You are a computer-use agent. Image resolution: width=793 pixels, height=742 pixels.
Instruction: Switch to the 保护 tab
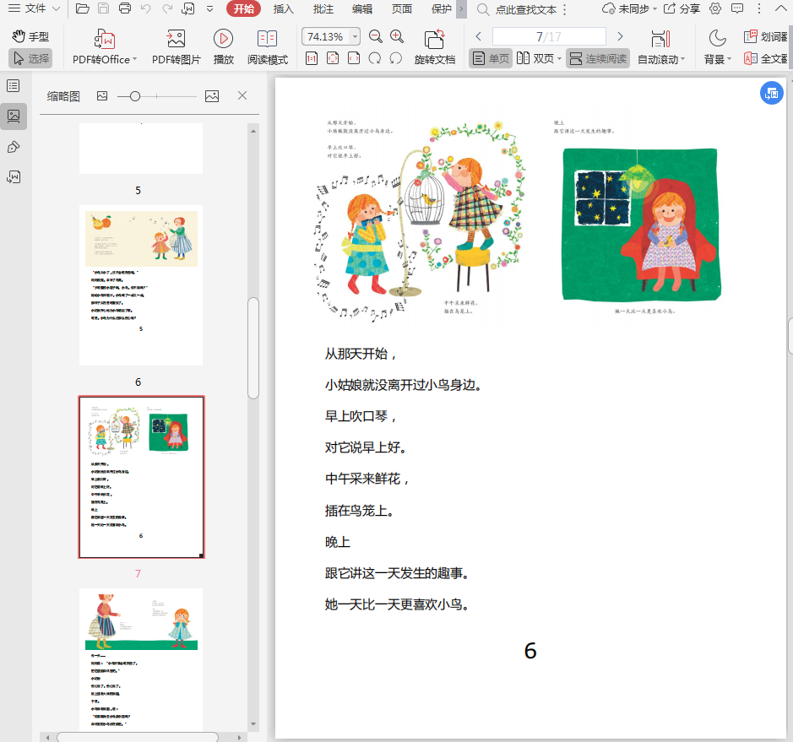(x=441, y=8)
